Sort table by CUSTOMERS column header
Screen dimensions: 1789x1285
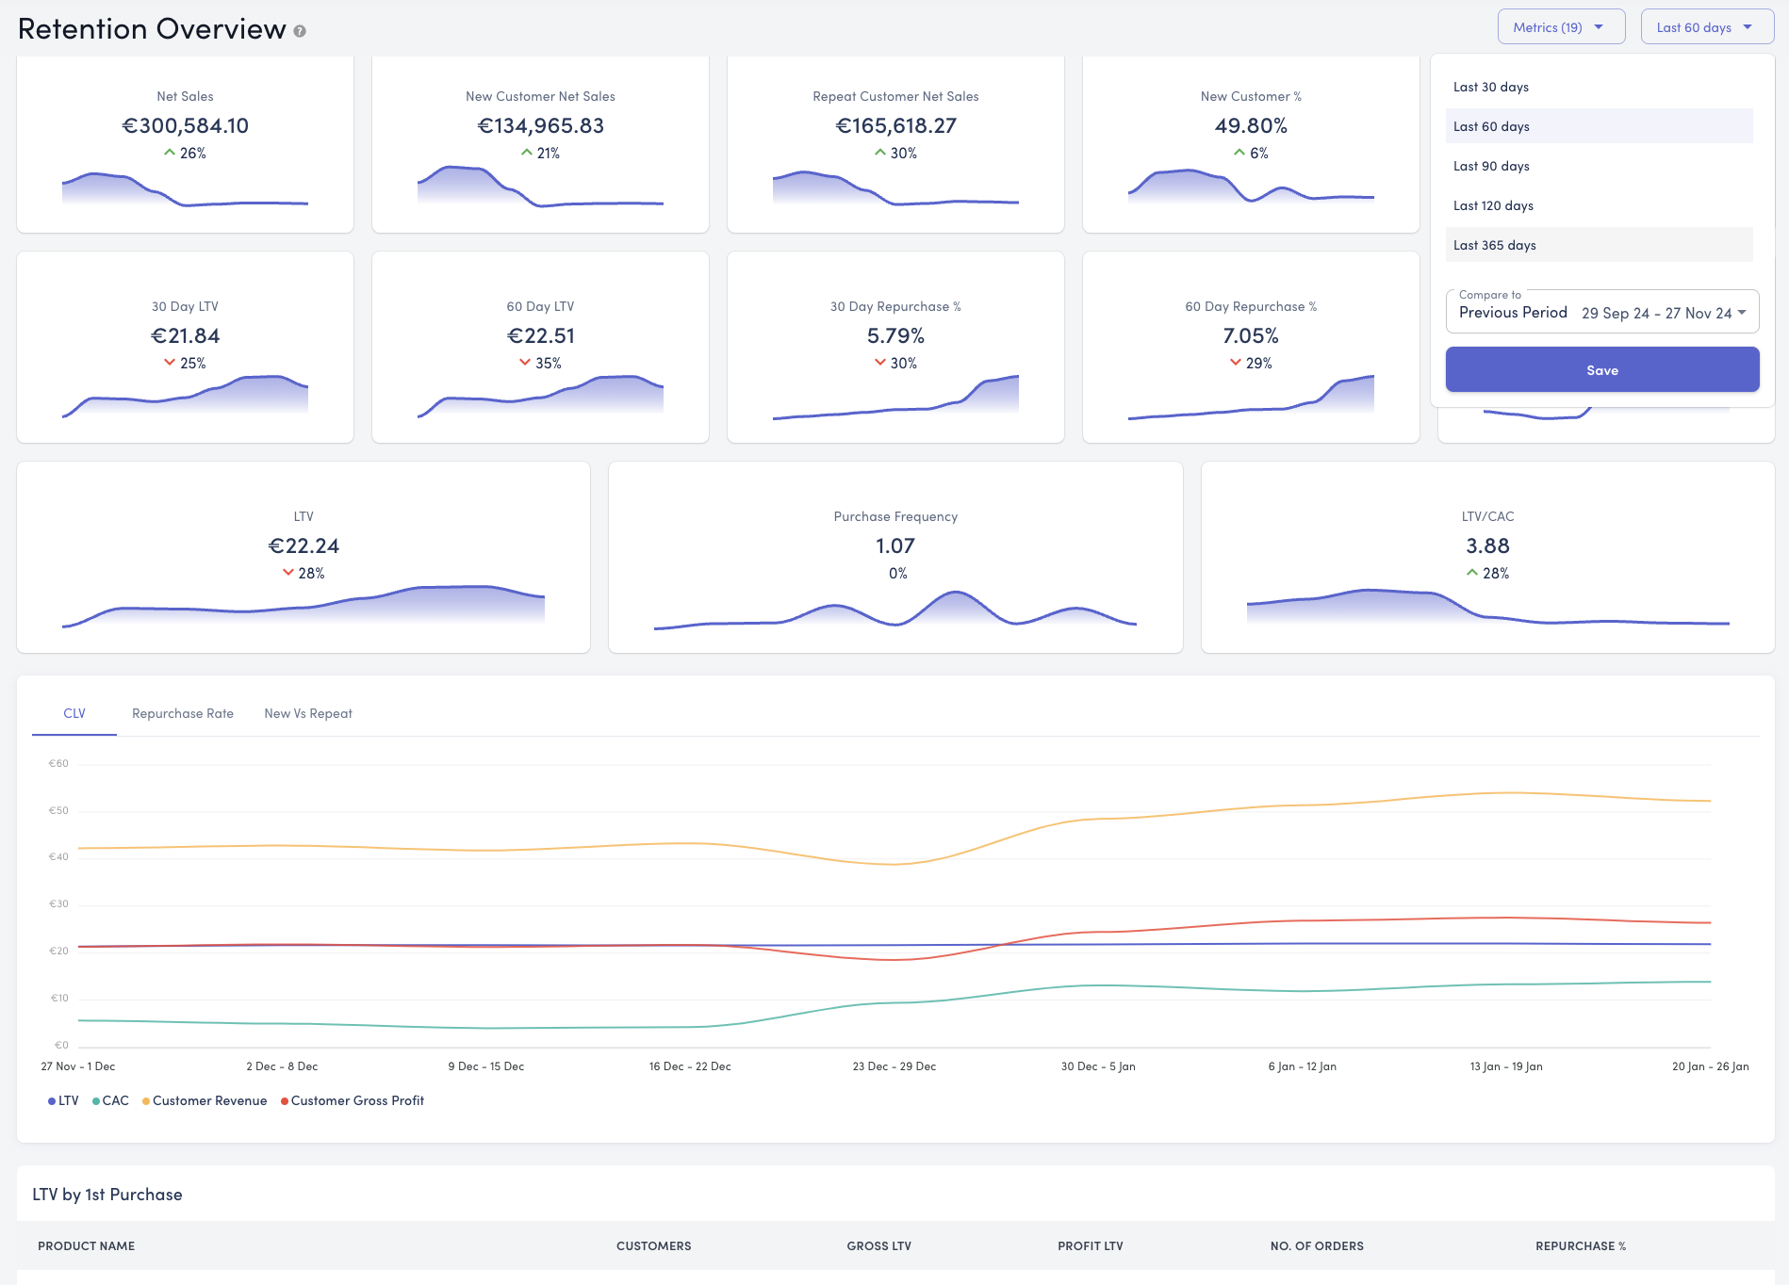pyautogui.click(x=653, y=1245)
